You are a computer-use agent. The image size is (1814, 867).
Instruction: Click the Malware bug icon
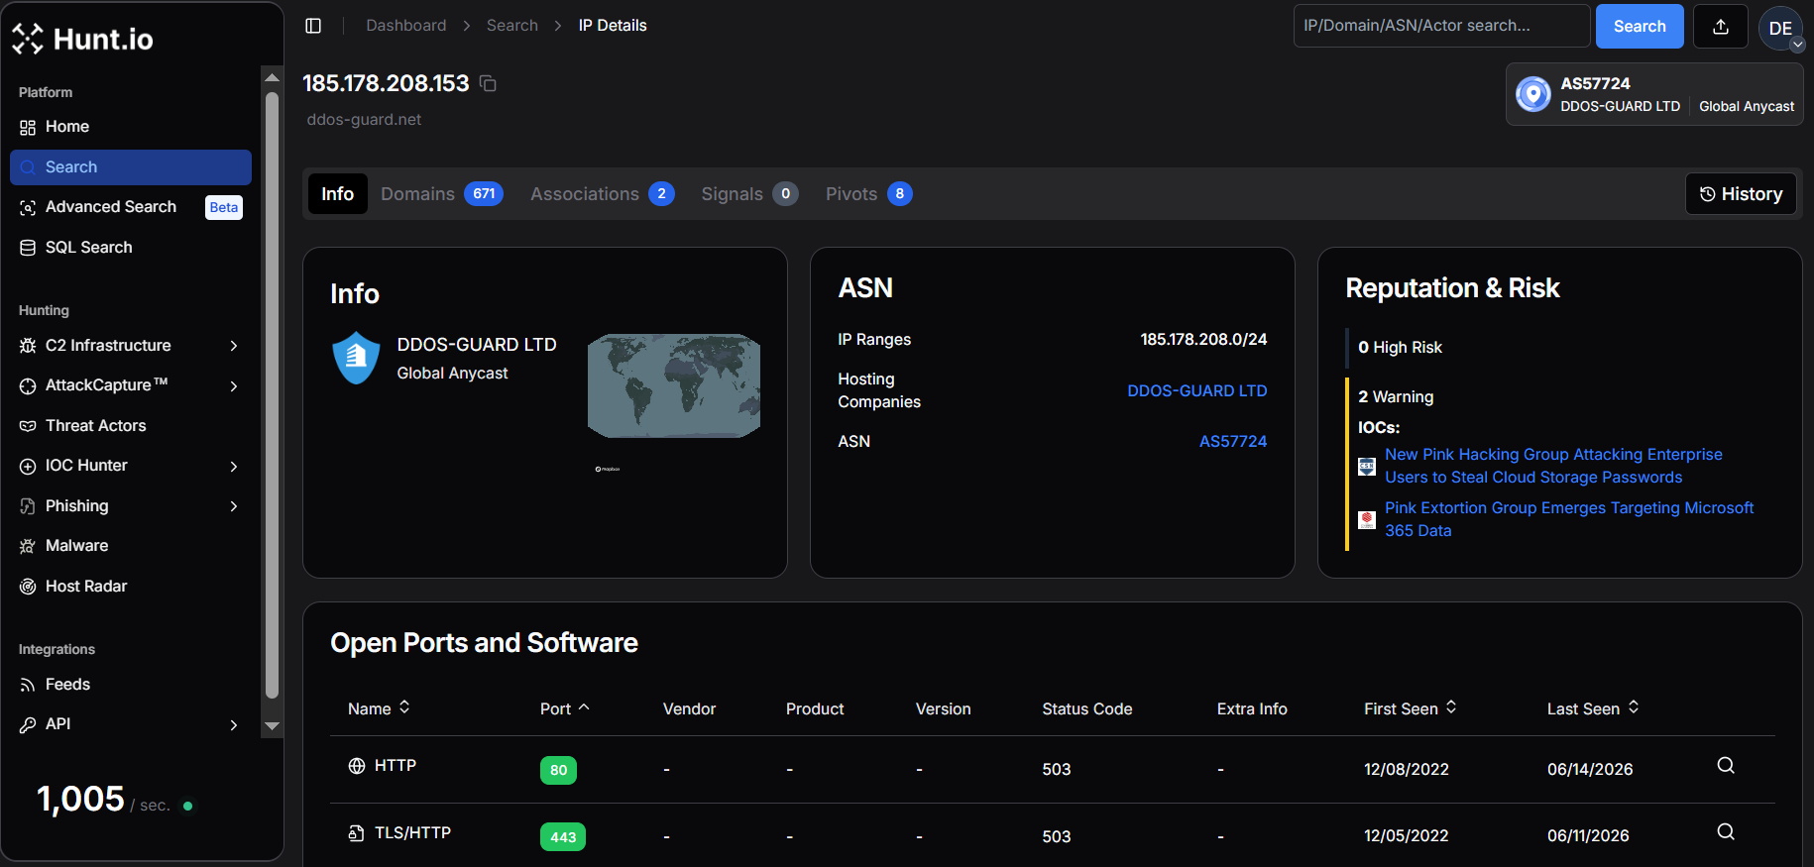click(28, 546)
